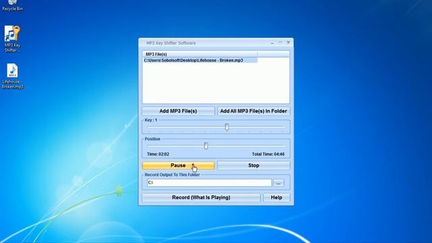This screenshot has height=243, width=432.
Task: Click Record (What Is Playing) button
Action: [x=201, y=198]
